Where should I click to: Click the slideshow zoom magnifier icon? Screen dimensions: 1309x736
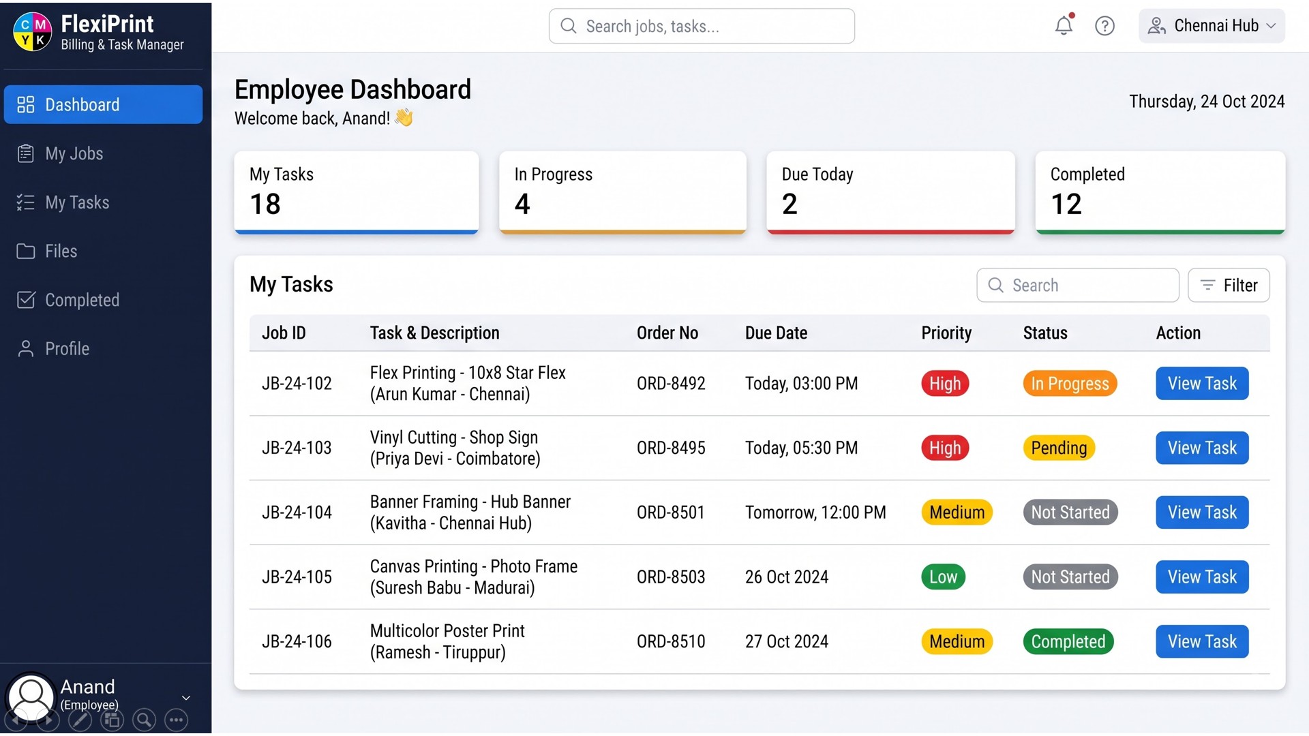point(144,720)
